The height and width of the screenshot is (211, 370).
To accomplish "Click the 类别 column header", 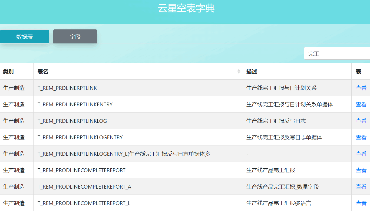I will [8, 72].
